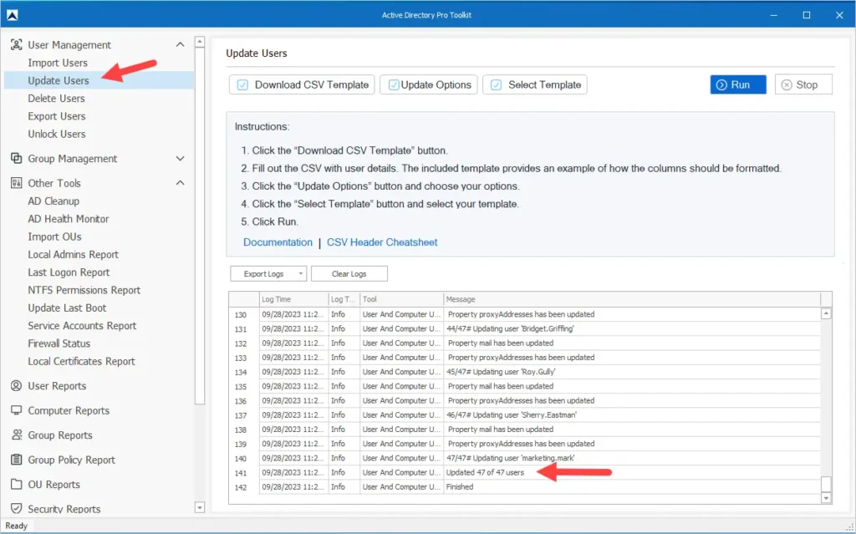Click the Group Policy Report clipboard icon
This screenshot has width=856, height=534.
[x=17, y=459]
